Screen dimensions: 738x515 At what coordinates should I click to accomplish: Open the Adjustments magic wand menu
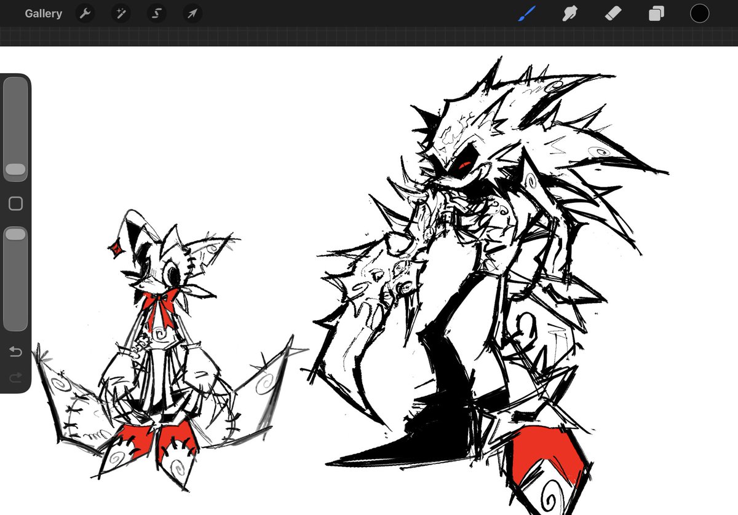tap(121, 14)
